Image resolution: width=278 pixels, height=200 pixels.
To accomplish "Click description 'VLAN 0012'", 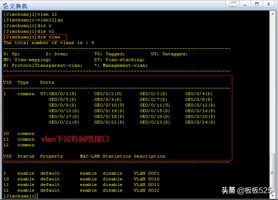I will [x=147, y=190].
